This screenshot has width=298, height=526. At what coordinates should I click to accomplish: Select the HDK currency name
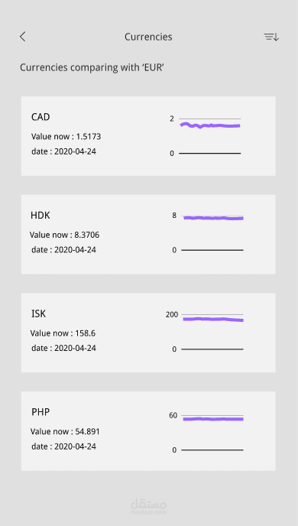(40, 215)
